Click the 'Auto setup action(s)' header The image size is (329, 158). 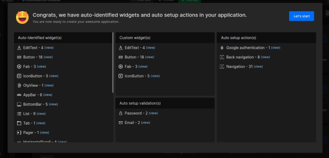(x=266, y=38)
